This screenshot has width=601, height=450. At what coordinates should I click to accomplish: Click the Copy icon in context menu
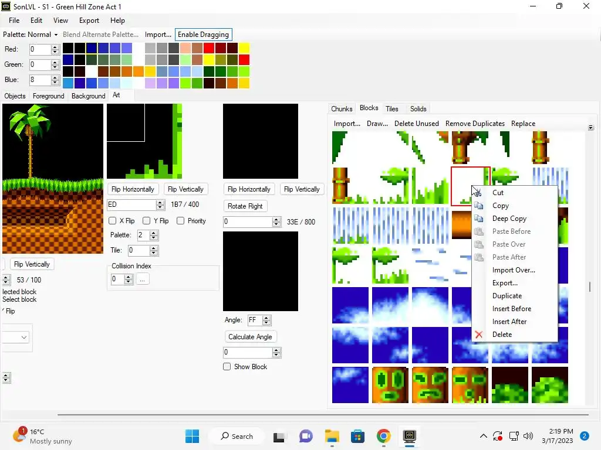[478, 206]
